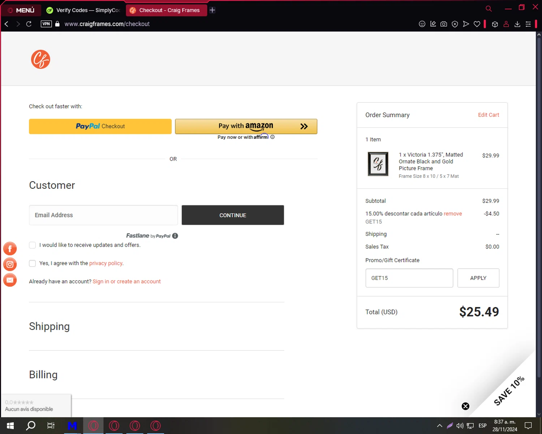
Task: Open the blue M taskbar app
Action: point(72,426)
